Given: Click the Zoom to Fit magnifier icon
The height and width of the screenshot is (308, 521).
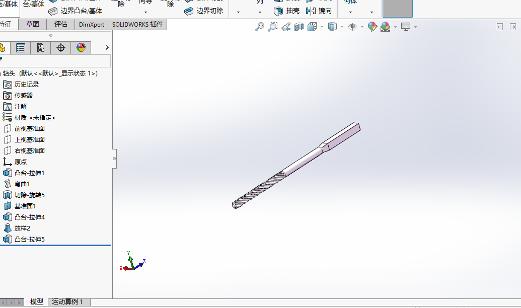Looking at the screenshot, I should click(x=260, y=27).
